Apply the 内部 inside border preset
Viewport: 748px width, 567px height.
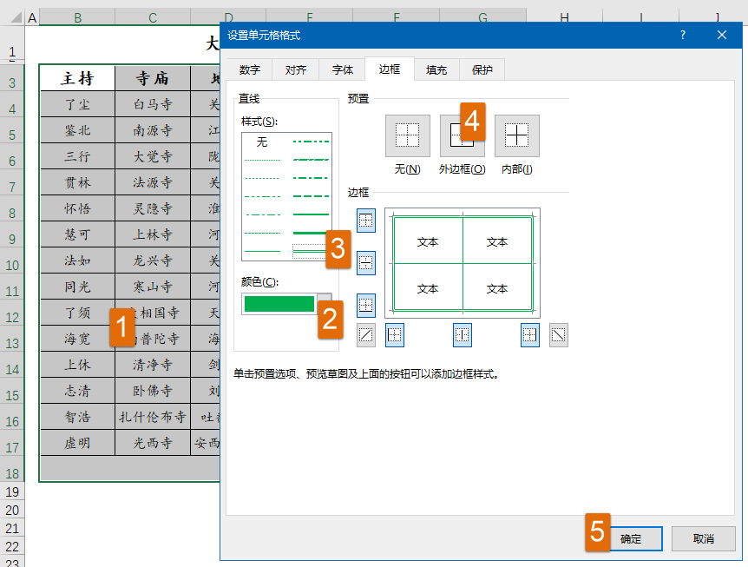[517, 135]
